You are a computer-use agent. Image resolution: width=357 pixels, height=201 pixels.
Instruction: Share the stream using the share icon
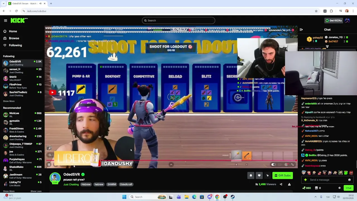tap(281, 184)
